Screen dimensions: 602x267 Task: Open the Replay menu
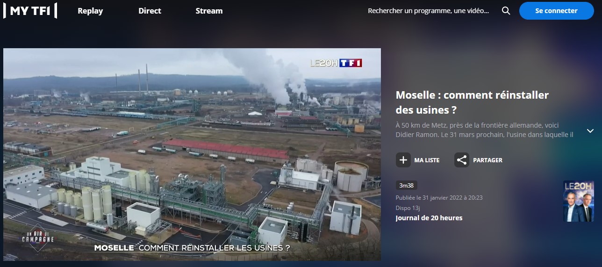(x=90, y=11)
